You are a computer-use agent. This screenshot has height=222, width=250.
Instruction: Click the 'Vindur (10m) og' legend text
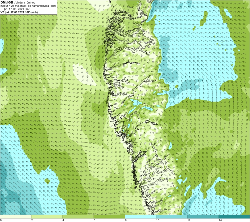pyautogui.click(x=25, y=3)
